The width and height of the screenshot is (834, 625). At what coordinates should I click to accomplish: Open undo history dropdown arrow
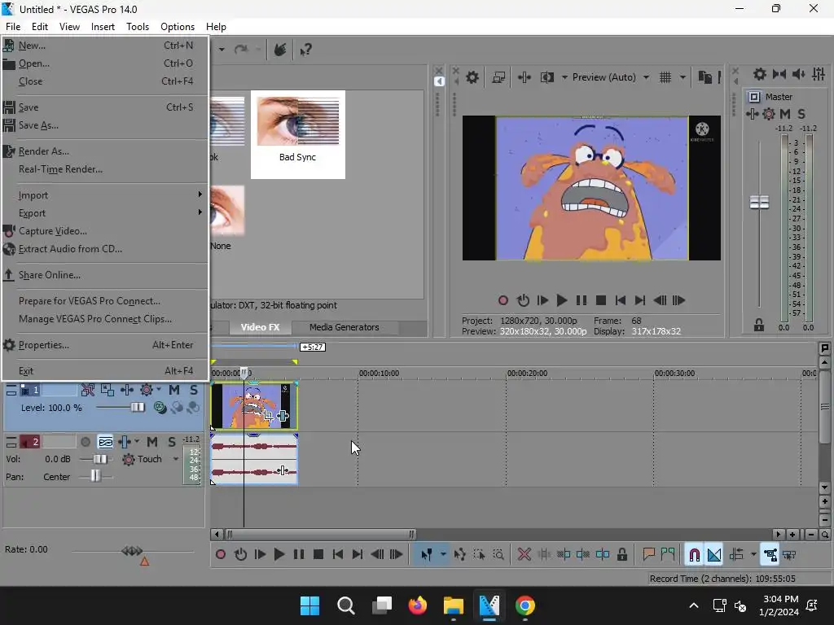coord(222,50)
